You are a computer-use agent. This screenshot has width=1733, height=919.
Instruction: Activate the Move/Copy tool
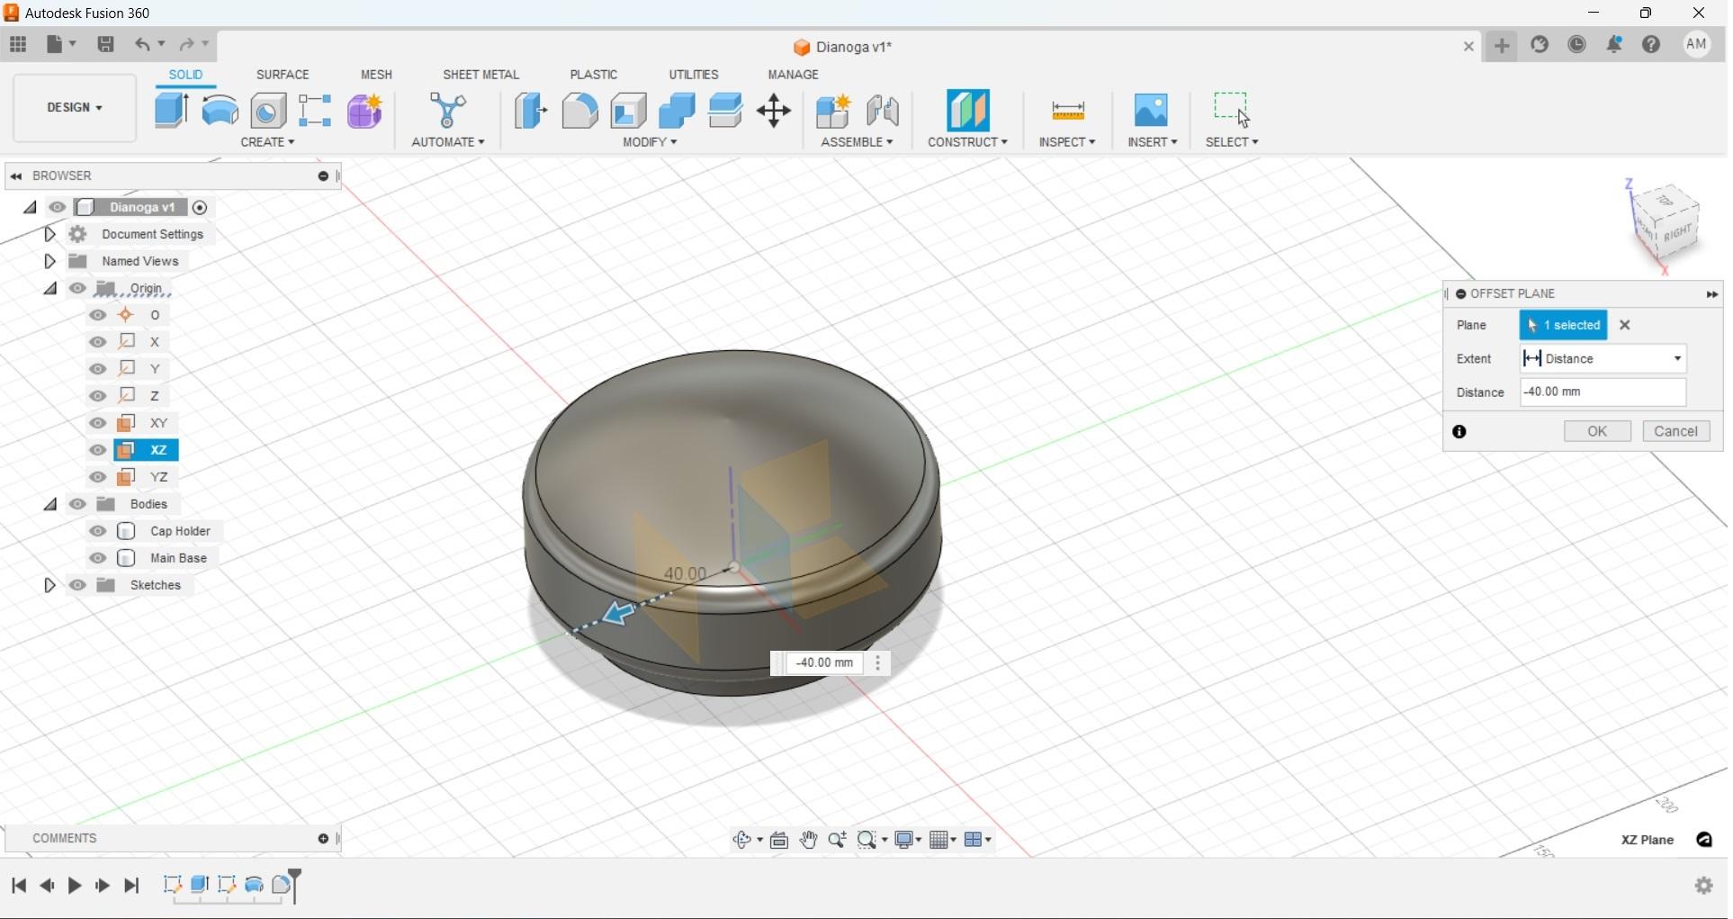773,110
